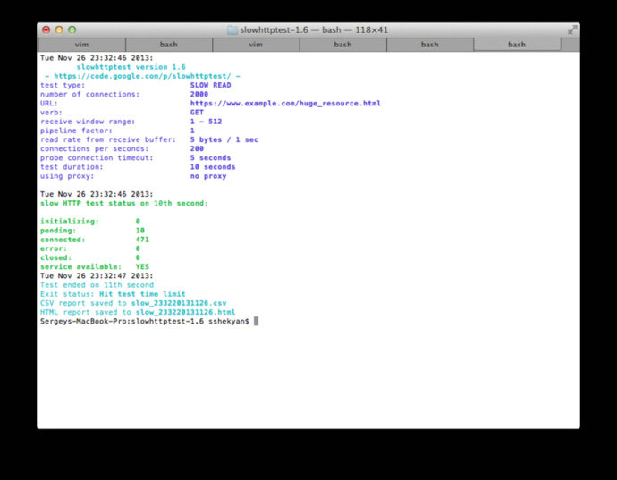Image resolution: width=617 pixels, height=480 pixels.
Task: Click the slow_233220131126.html file name
Action: [185, 312]
